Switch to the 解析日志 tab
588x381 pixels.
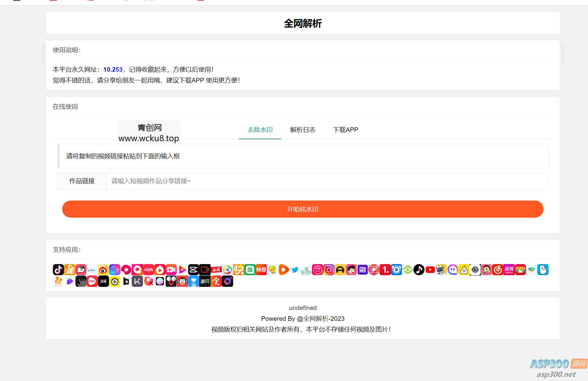coord(303,129)
